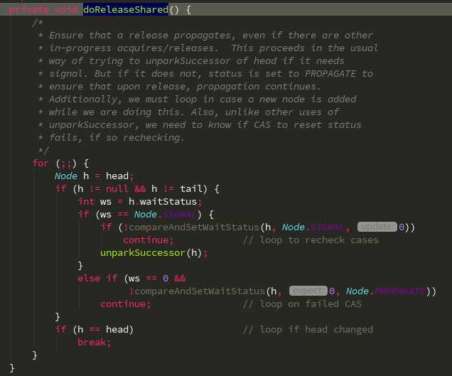Click 'tail' in the if condition
The image size is (452, 376).
(191, 189)
